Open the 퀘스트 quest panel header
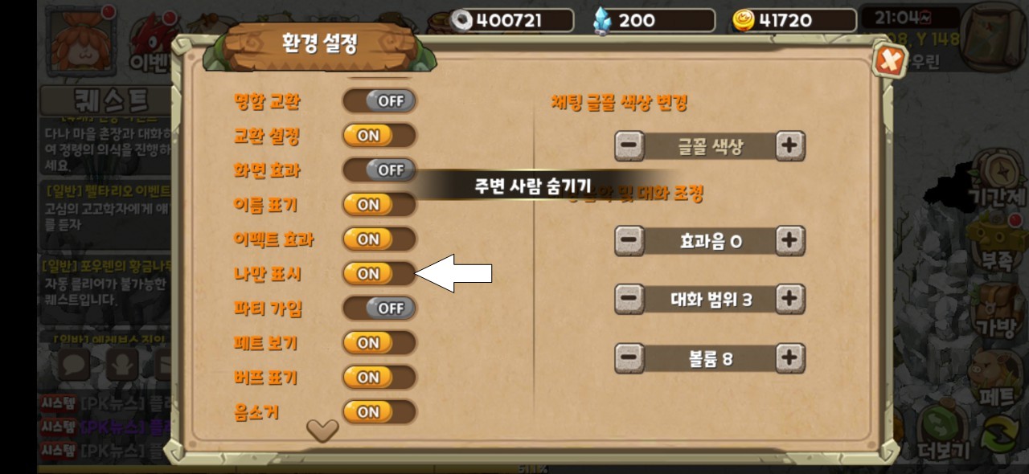The height and width of the screenshot is (474, 1029). point(106,100)
